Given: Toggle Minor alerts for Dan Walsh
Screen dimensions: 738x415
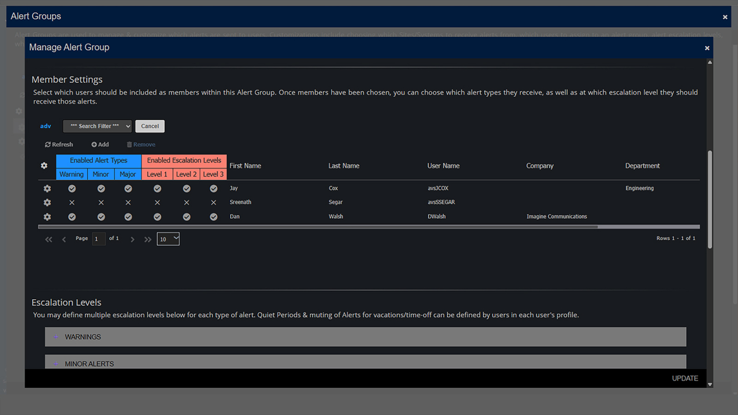Looking at the screenshot, I should [x=101, y=217].
